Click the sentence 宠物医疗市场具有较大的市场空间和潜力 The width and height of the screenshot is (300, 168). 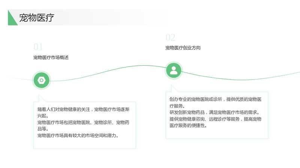click(78, 136)
